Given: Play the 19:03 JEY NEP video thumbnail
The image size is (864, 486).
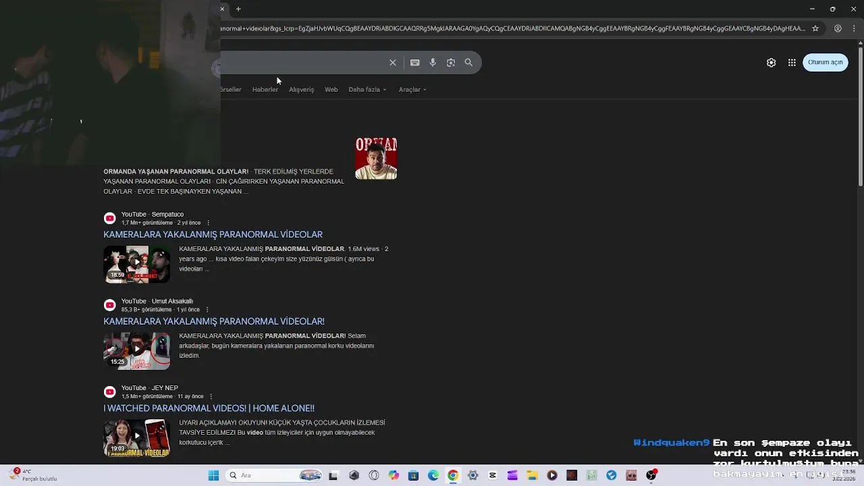Looking at the screenshot, I should [x=137, y=438].
